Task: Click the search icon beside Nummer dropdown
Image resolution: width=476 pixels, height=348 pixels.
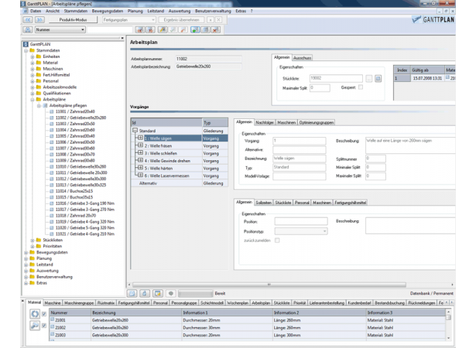Action: [28, 29]
